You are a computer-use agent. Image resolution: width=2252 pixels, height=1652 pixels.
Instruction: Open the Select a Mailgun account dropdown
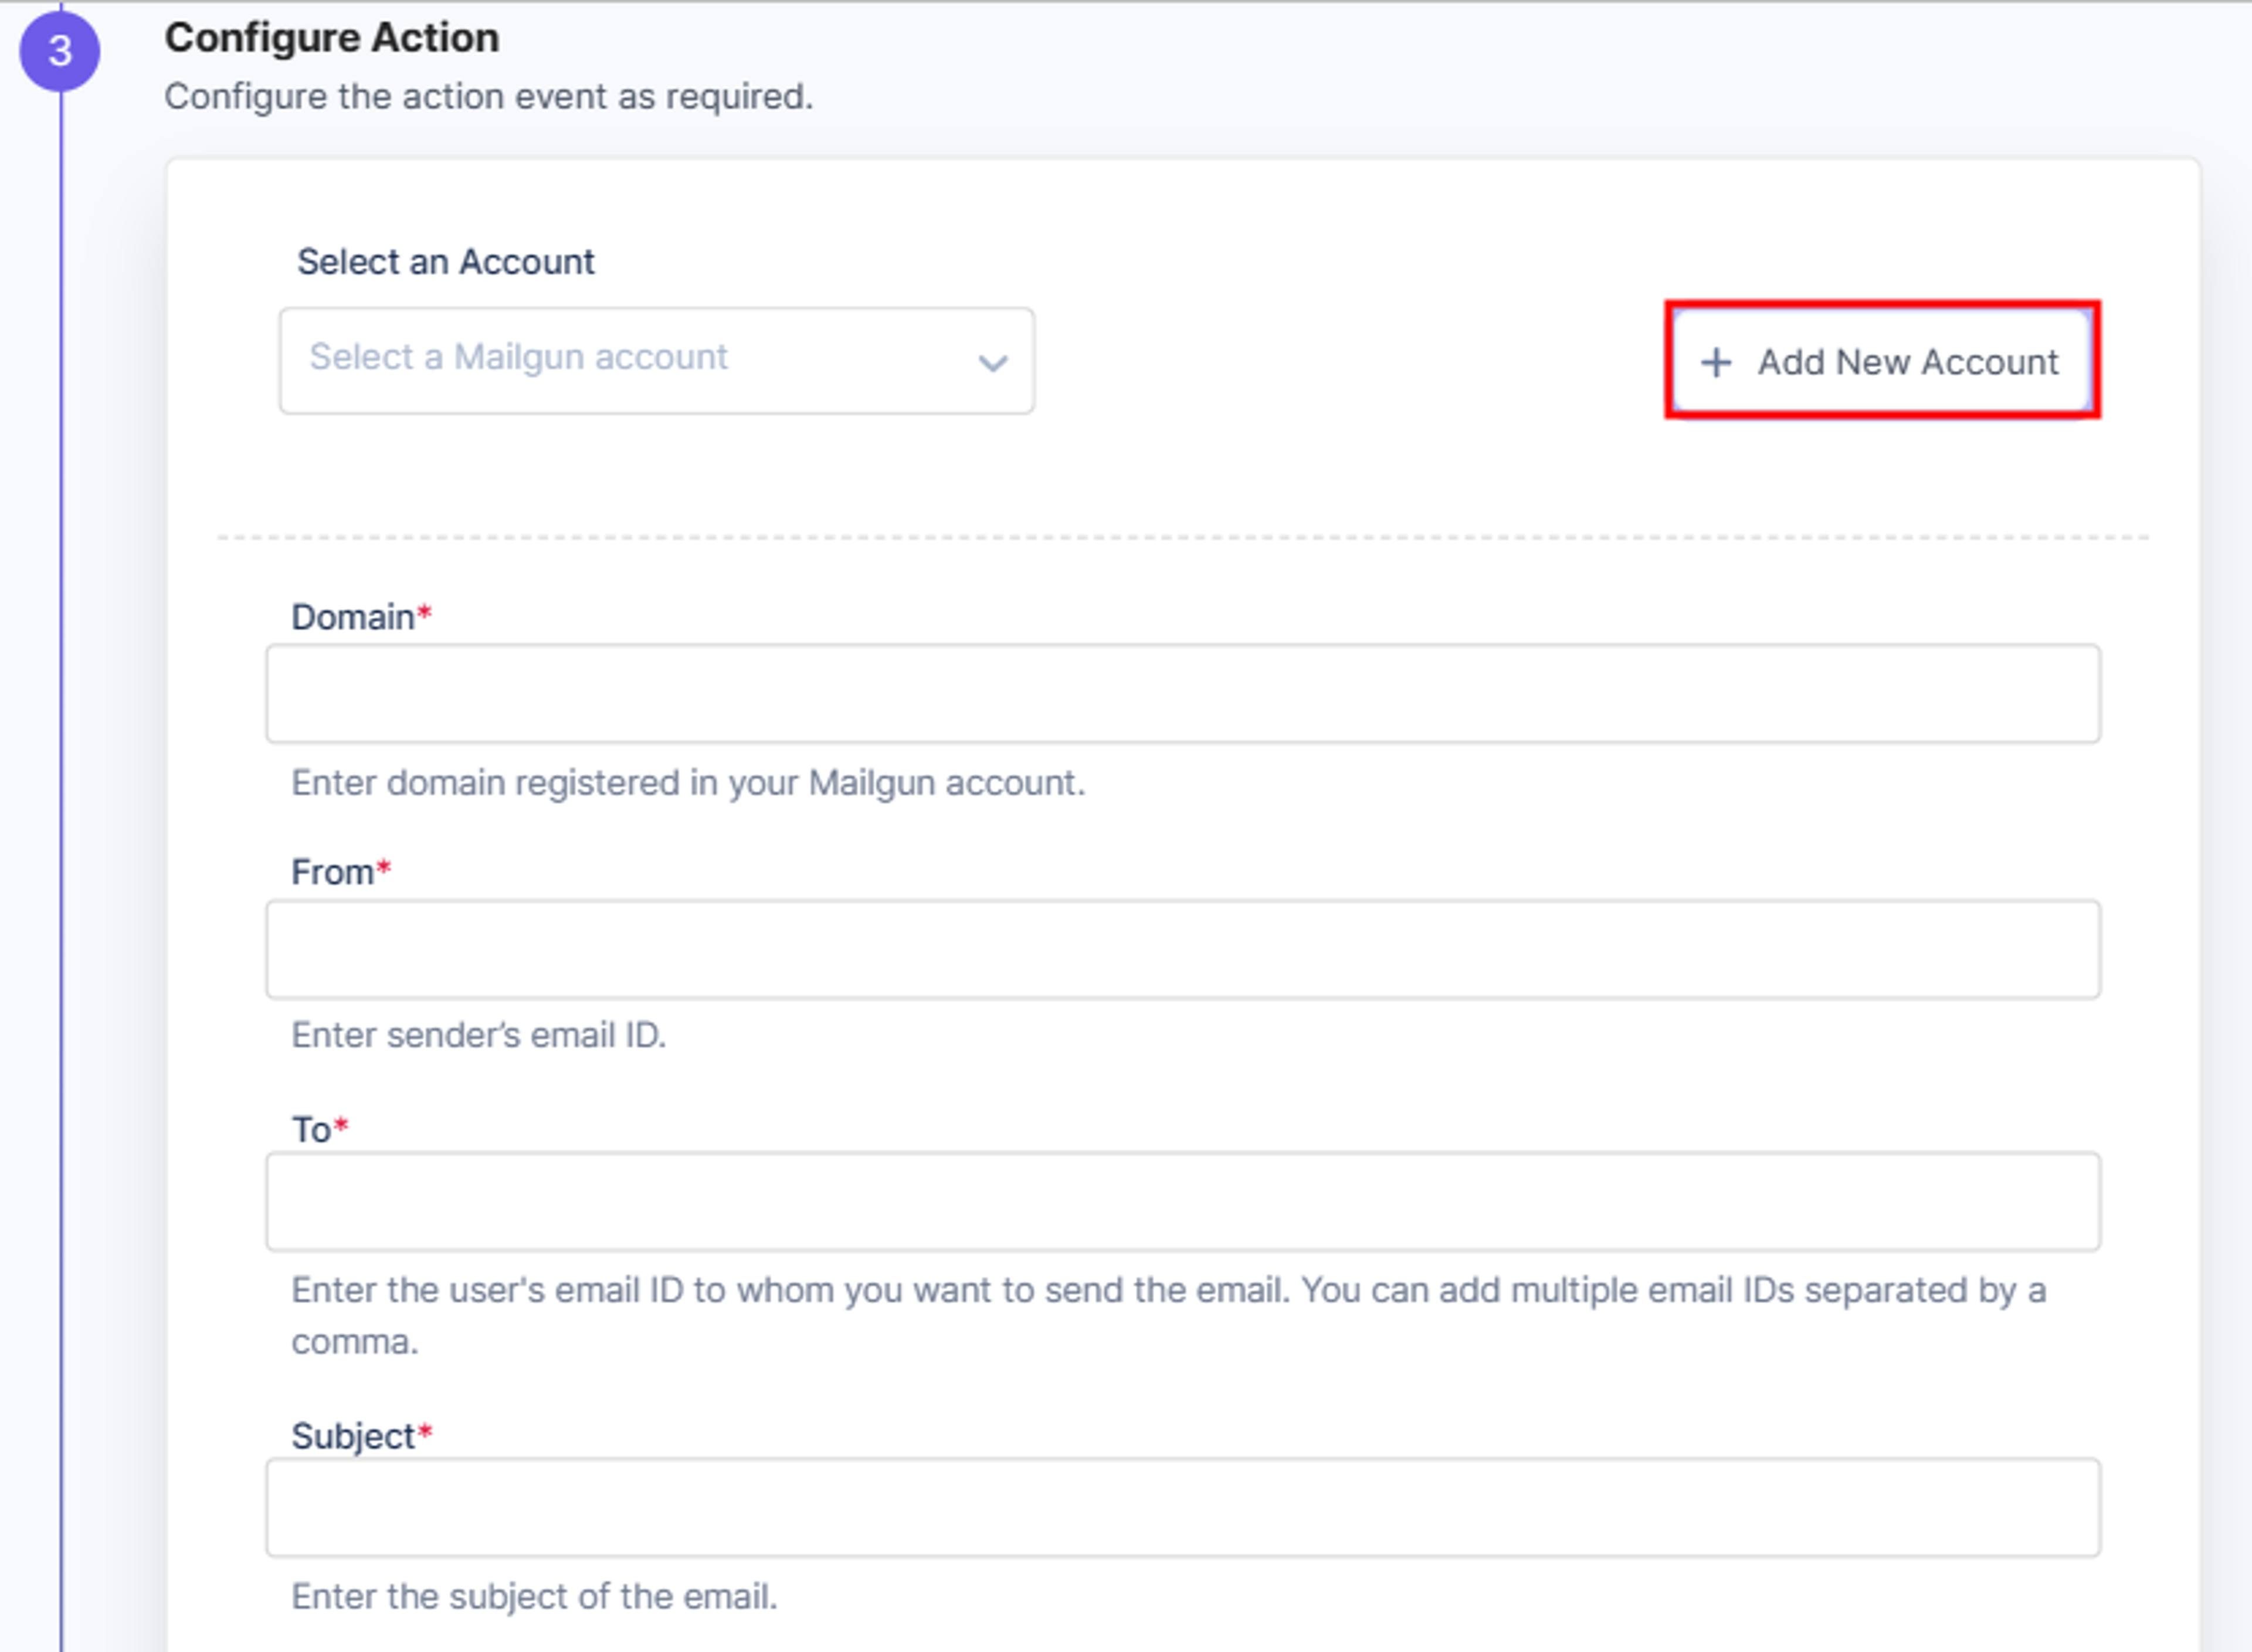[657, 361]
